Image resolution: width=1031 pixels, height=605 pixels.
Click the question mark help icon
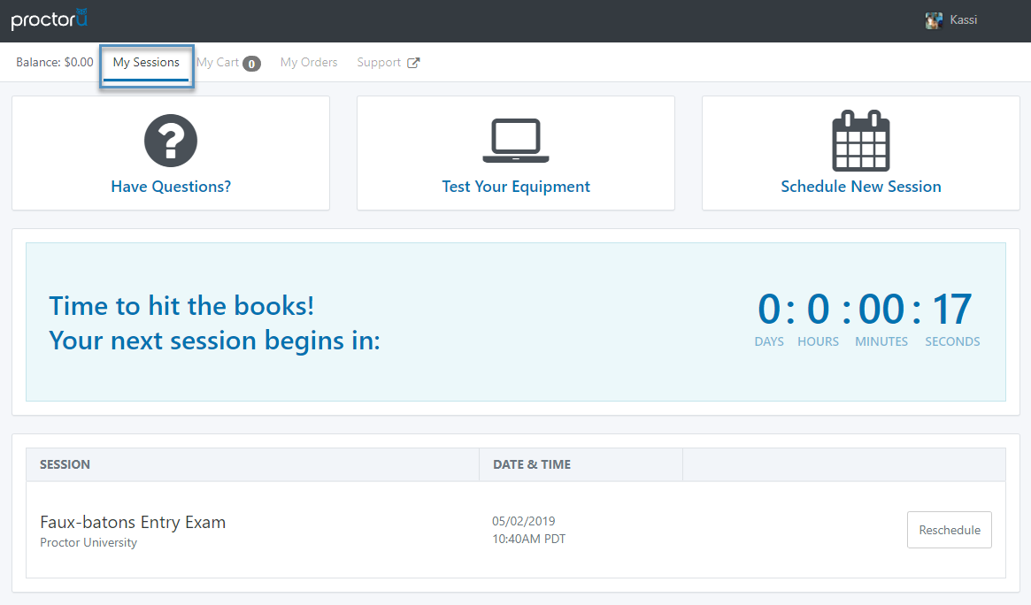click(x=171, y=140)
